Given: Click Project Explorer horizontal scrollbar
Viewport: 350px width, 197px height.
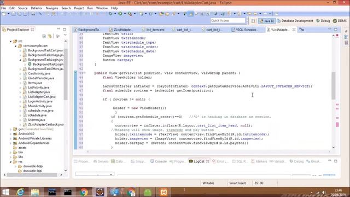Looking at the screenshot, I should (x=32, y=175).
